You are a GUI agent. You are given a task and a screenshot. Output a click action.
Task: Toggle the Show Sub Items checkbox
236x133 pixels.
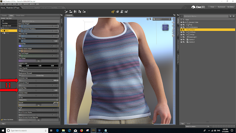click(2, 120)
